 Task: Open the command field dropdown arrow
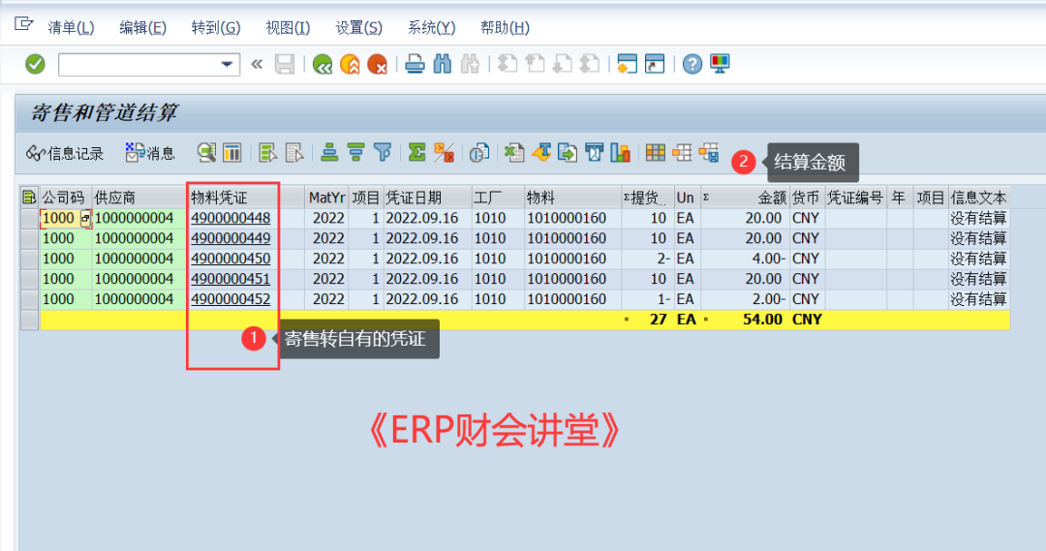click(229, 65)
